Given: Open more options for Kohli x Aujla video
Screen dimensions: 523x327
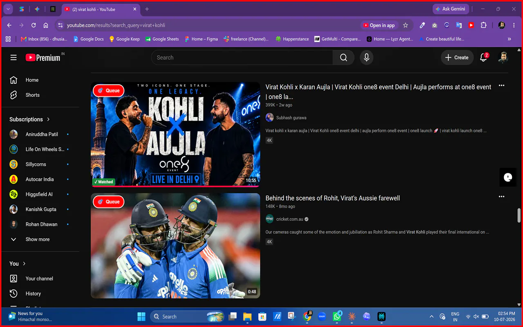Looking at the screenshot, I should [501, 86].
